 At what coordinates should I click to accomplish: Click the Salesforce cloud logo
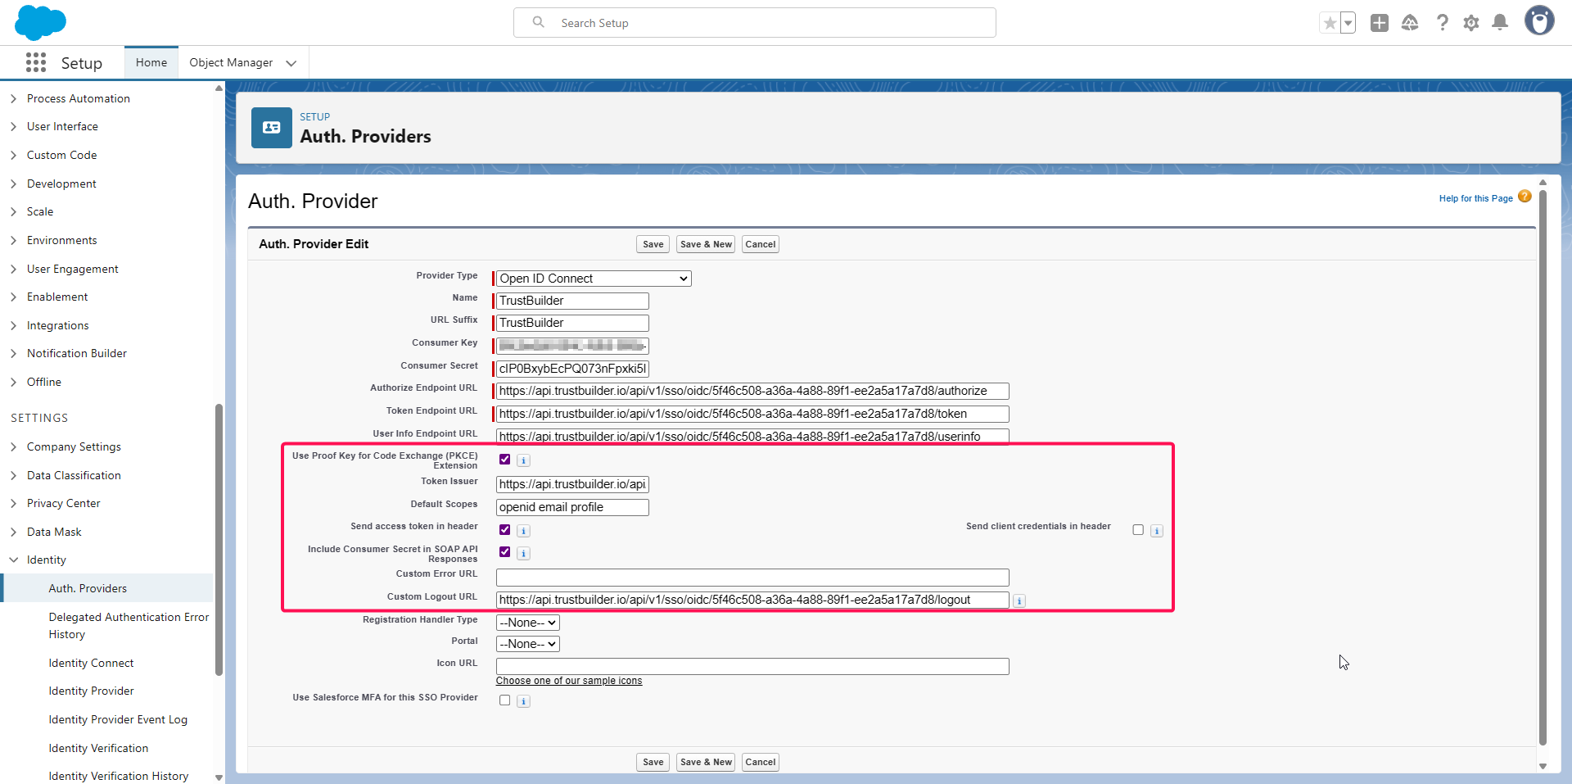(x=40, y=22)
